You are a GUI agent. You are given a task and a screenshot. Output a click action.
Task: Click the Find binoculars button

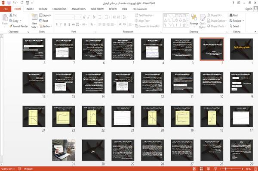(233, 15)
